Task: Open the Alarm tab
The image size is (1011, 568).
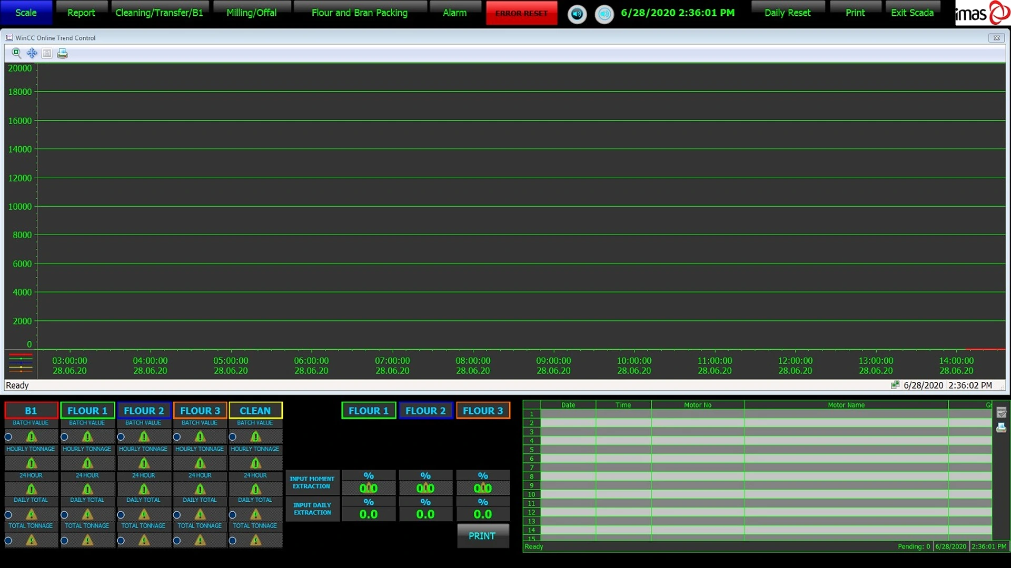Action: (x=455, y=13)
